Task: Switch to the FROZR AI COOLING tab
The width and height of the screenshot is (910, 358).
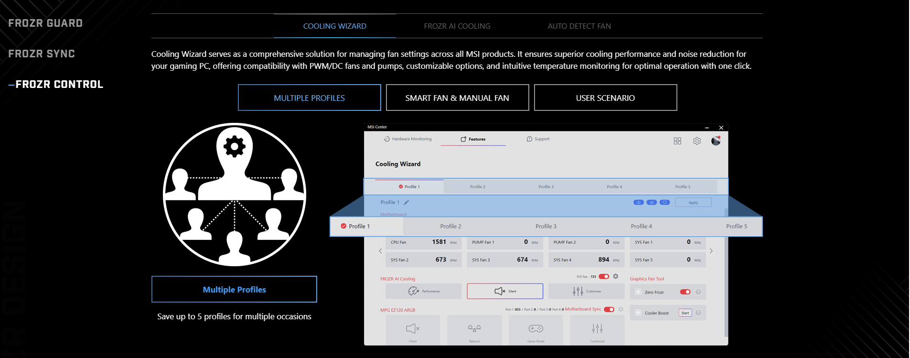Action: [457, 26]
